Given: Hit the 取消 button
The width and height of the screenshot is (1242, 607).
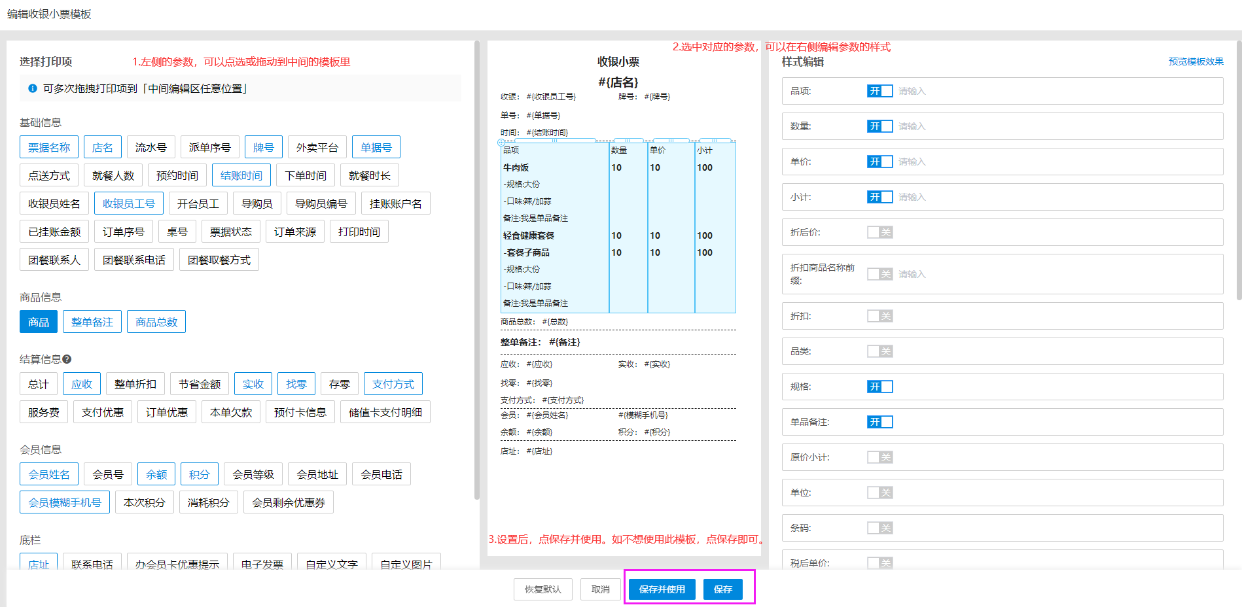Looking at the screenshot, I should tap(600, 589).
